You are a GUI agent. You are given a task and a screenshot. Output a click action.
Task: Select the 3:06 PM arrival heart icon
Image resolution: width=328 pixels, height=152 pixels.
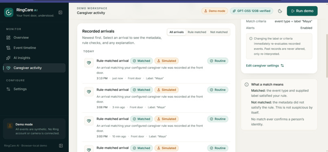click(x=89, y=92)
